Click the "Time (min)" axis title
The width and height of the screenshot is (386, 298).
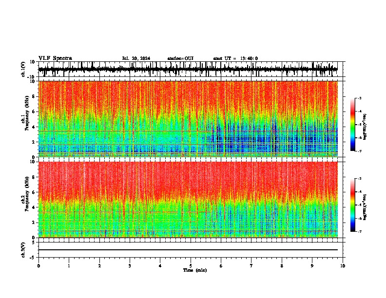pyautogui.click(x=195, y=270)
